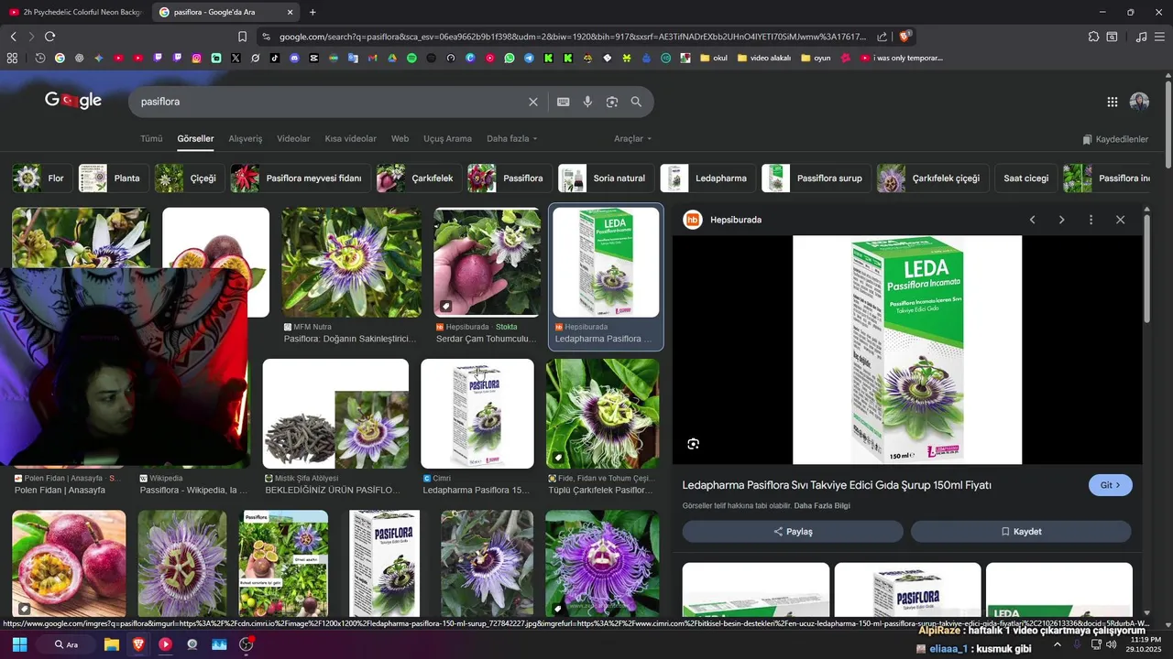Switch to the "Tümü" results tab
Image resolution: width=1173 pixels, height=659 pixels.
(151, 139)
